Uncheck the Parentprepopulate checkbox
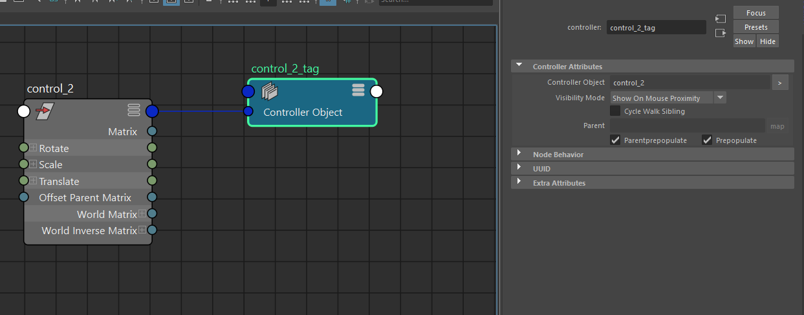 (x=615, y=140)
